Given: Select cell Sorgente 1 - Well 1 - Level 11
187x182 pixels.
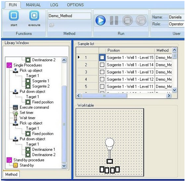Looking at the screenshot, I should pyautogui.click(x=130, y=86).
